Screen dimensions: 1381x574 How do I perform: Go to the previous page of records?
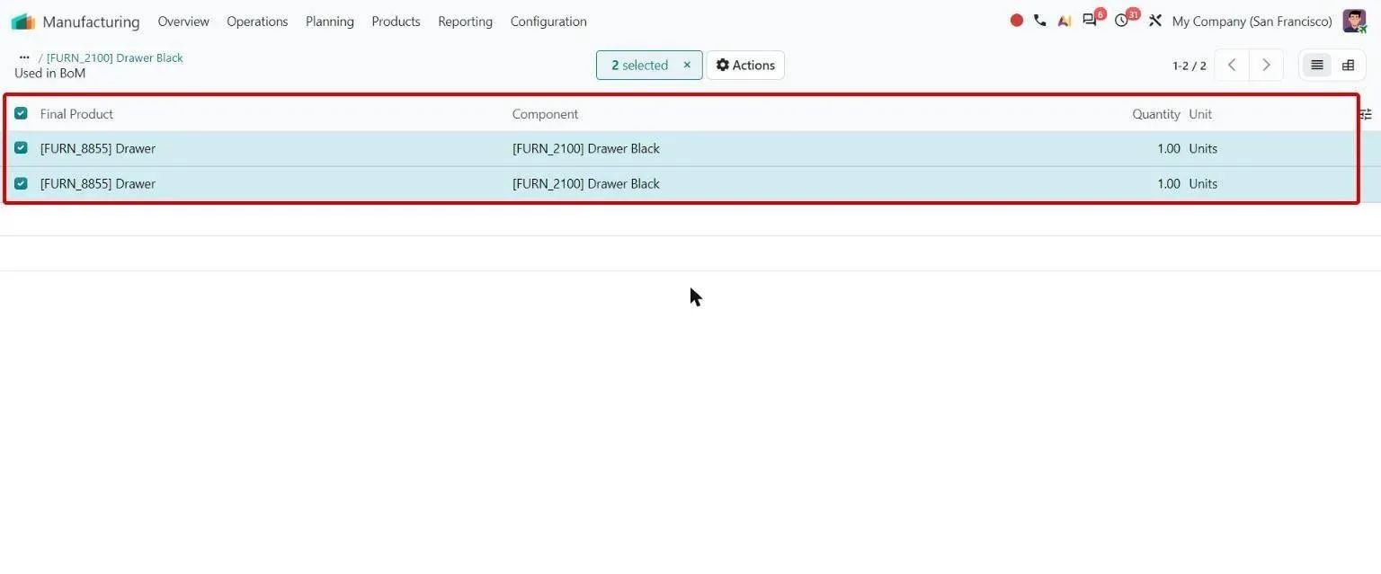coord(1232,65)
